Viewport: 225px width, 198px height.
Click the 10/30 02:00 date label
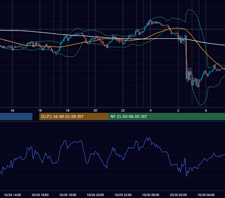178,195
